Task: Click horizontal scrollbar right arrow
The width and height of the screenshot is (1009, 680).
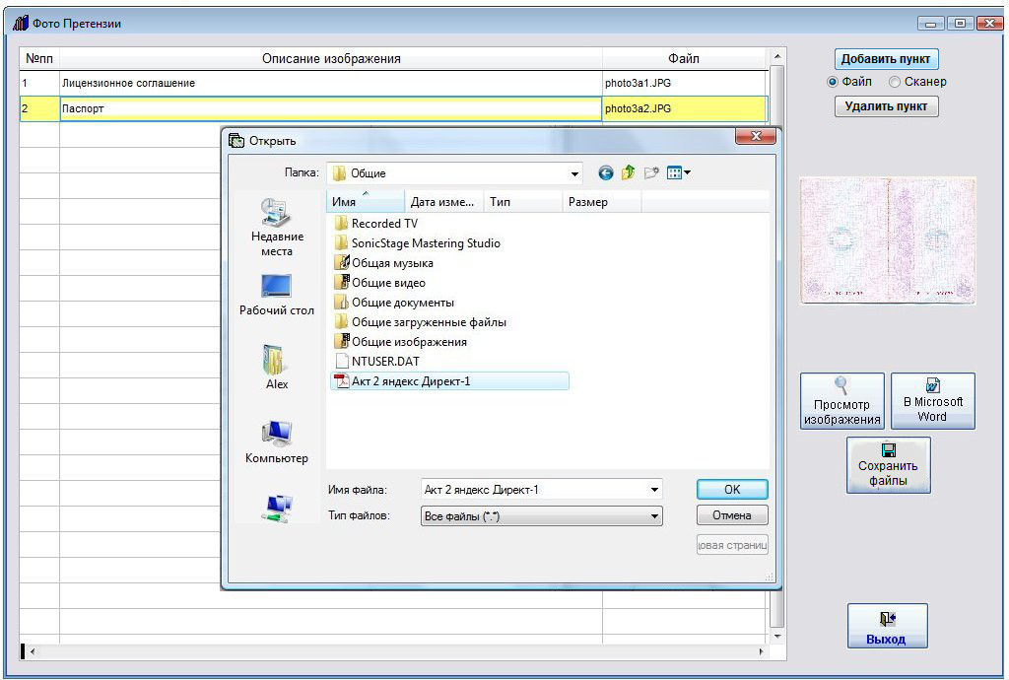Action: pyautogui.click(x=762, y=651)
